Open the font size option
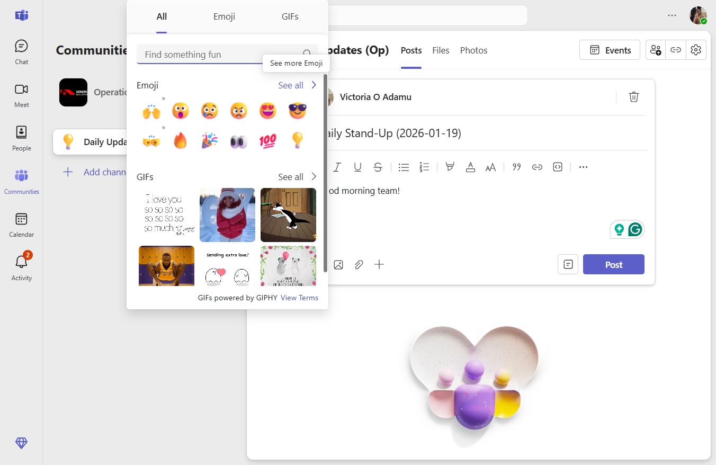716x465 pixels. tap(491, 167)
